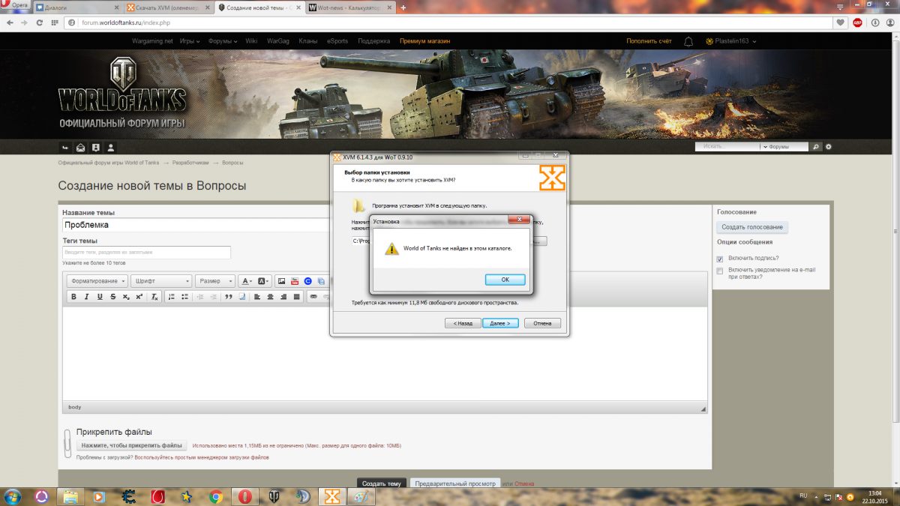Justify text in the editor
Screen dimensions: 900x506
click(x=296, y=297)
